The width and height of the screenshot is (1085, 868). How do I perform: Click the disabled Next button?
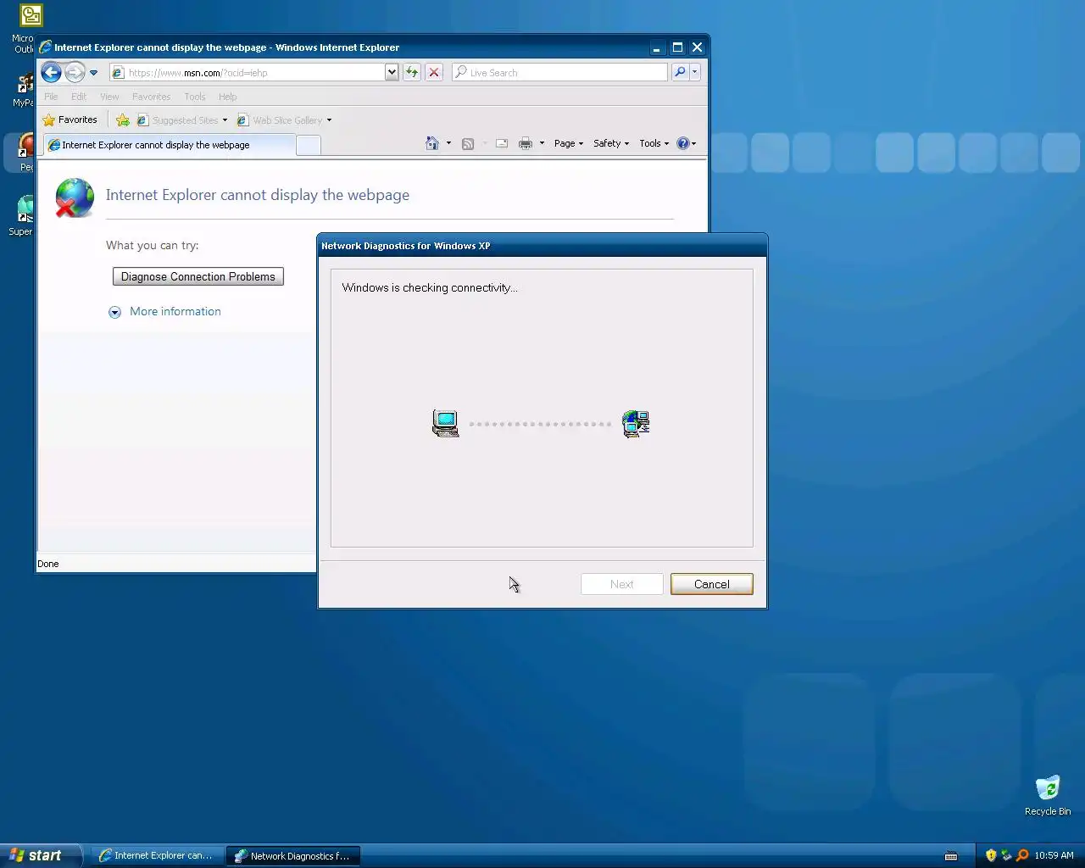coord(622,584)
